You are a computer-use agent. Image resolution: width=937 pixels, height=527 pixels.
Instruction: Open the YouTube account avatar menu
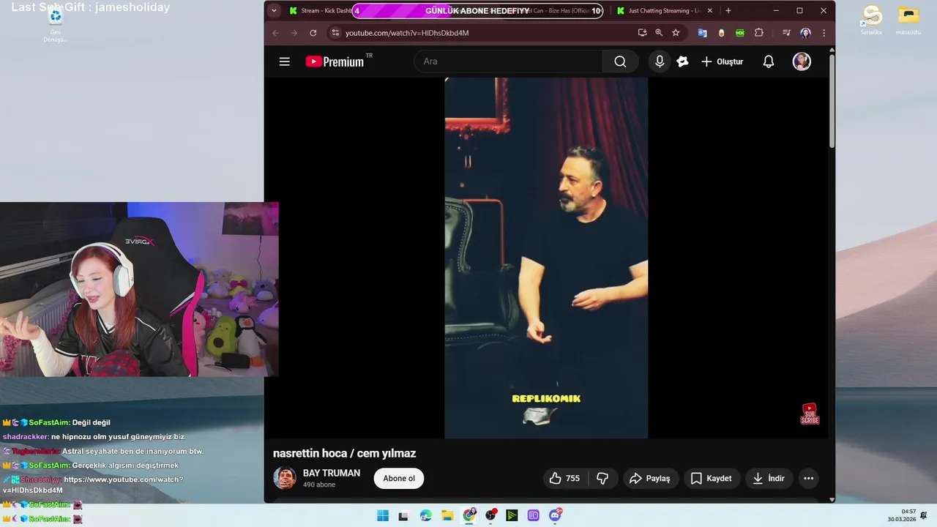pos(802,61)
